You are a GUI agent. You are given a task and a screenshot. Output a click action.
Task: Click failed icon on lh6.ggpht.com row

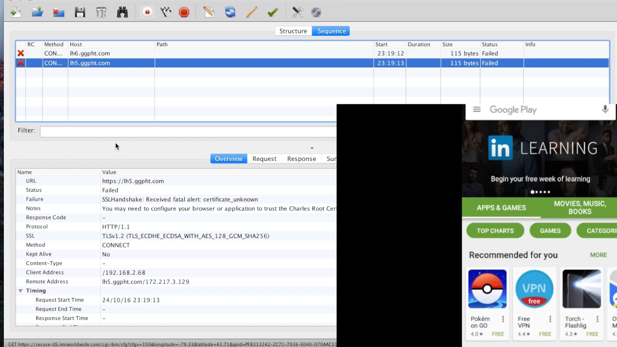pos(21,53)
